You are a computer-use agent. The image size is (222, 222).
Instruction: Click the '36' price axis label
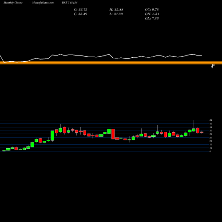pyautogui.click(x=211, y=131)
